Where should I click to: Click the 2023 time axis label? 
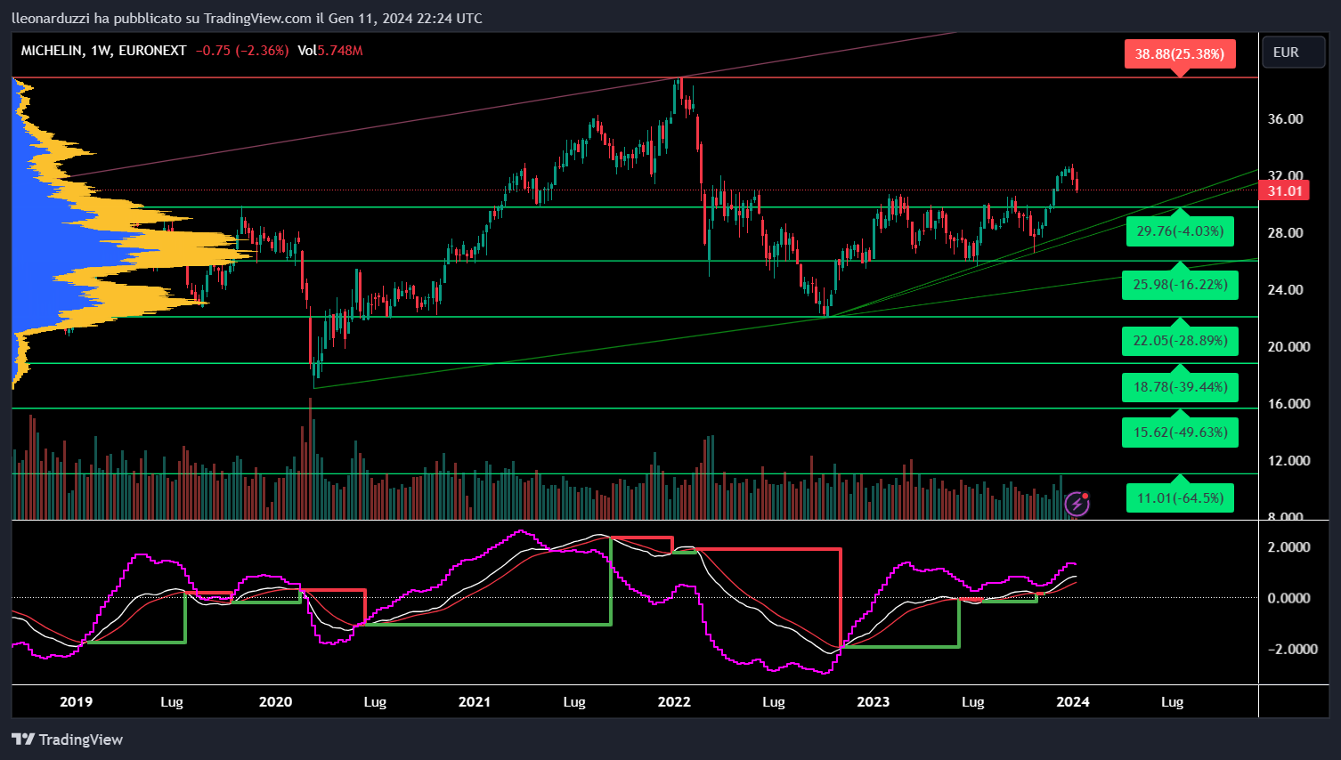coord(874,702)
